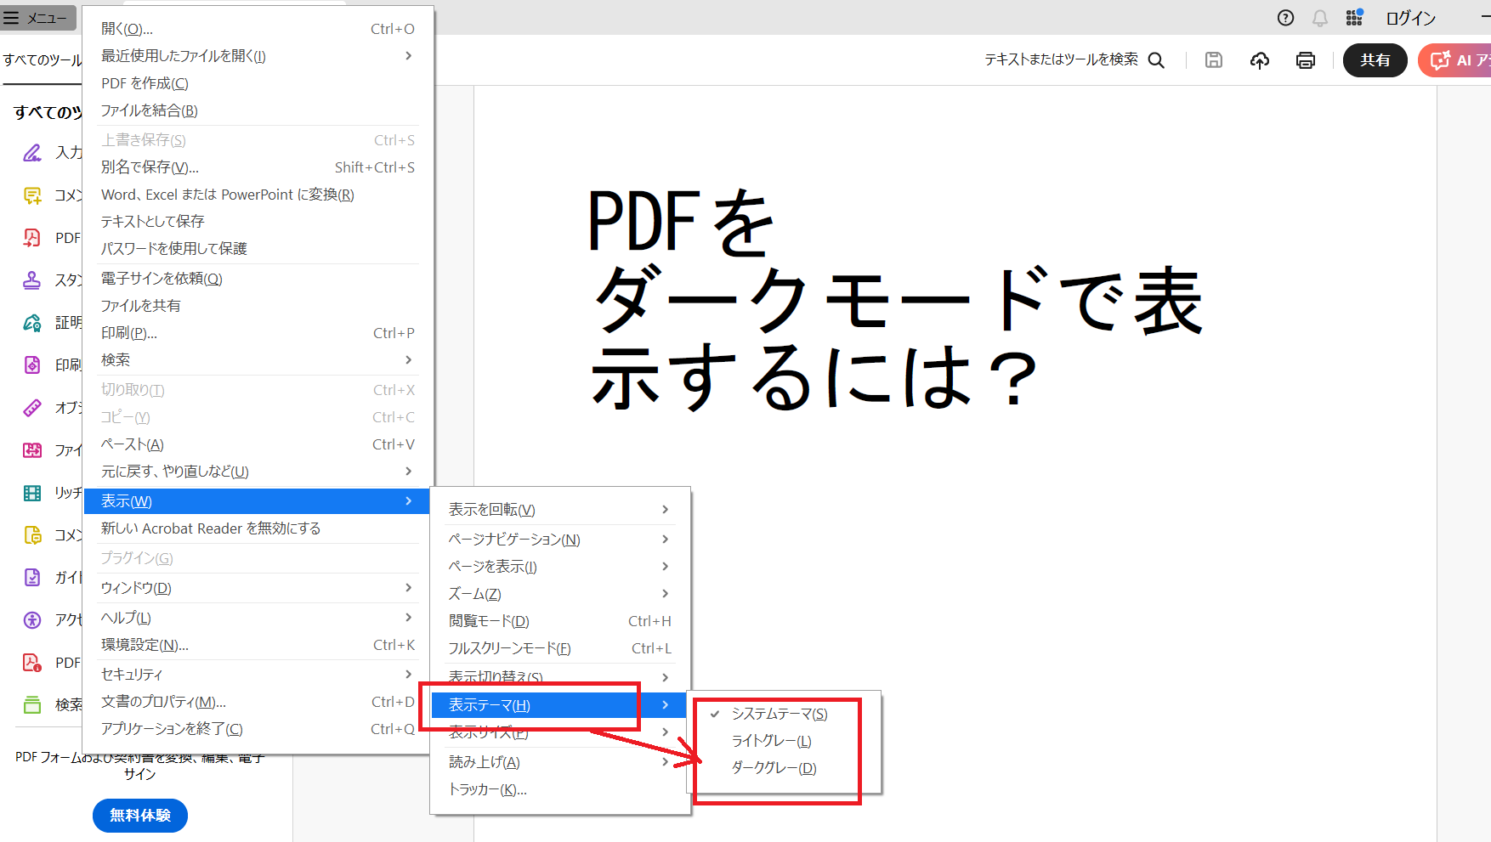Open the rich media grid icon in sidebar
Viewport: 1491px width, 842px height.
[32, 492]
